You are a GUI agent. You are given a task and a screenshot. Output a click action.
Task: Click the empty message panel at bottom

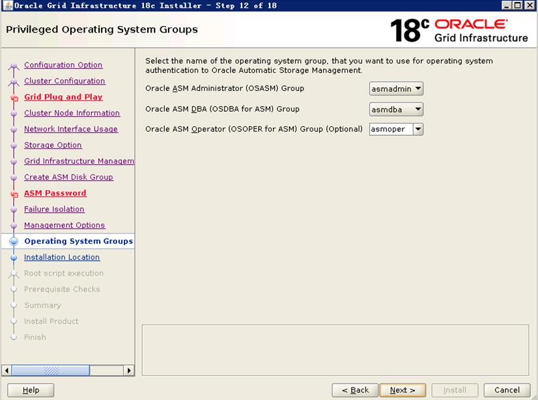(x=335, y=350)
